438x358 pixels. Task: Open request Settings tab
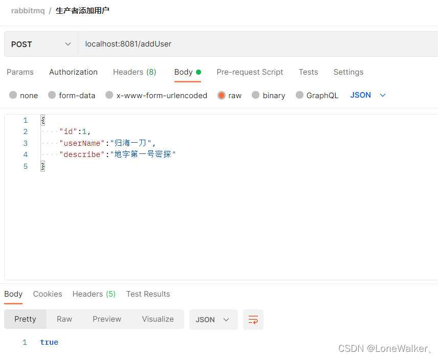pos(348,72)
